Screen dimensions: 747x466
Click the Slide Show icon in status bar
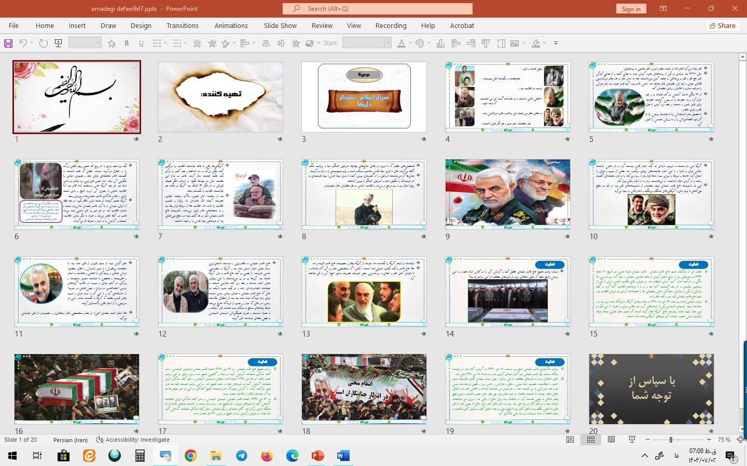click(x=632, y=440)
